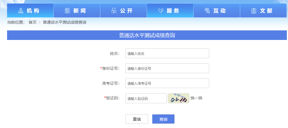Click the clipboard icon beside 文献

click(254, 11)
